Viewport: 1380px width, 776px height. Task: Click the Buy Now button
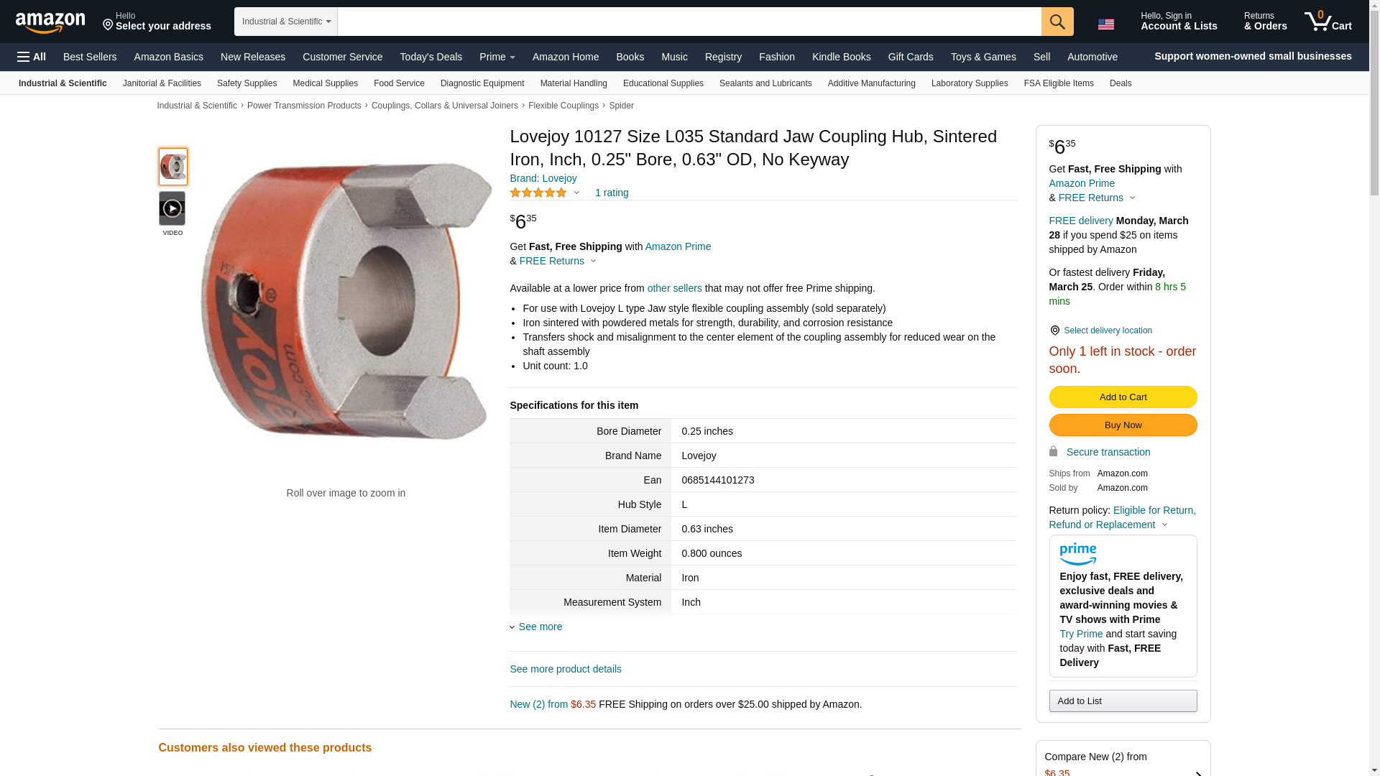coord(1123,425)
